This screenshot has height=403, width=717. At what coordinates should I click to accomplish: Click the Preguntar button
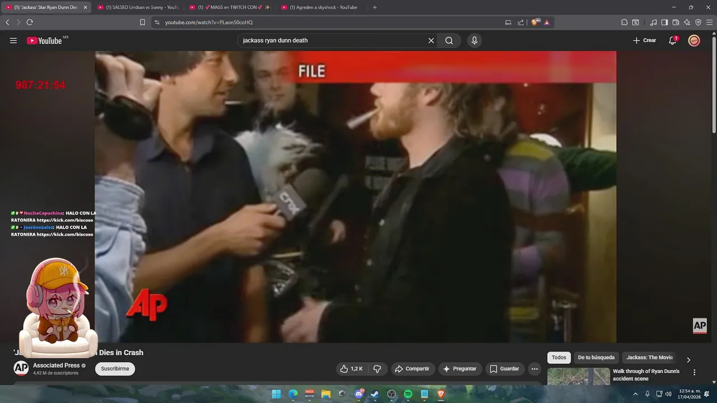tap(460, 369)
